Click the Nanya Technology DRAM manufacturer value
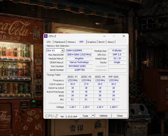The height and width of the screenshot is (136, 168). click(79, 62)
